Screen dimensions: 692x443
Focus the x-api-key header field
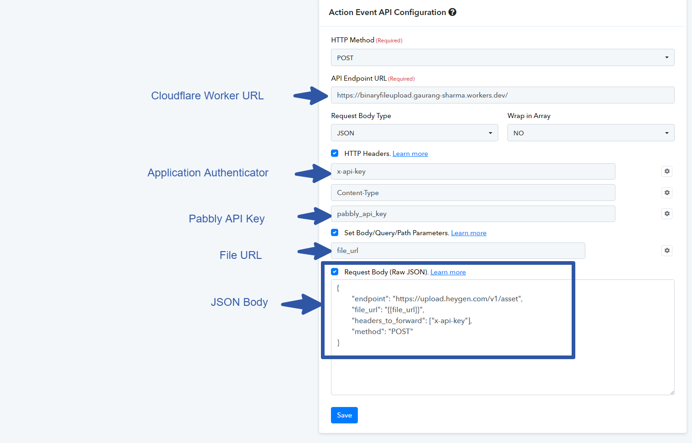pos(473,171)
